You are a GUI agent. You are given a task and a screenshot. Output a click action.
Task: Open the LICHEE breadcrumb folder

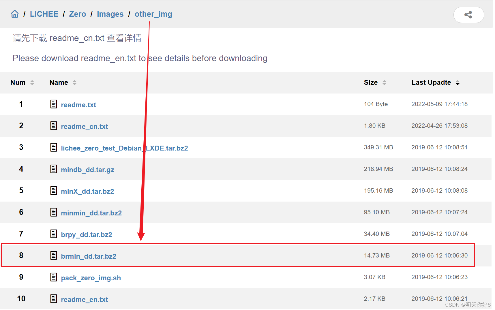44,14
